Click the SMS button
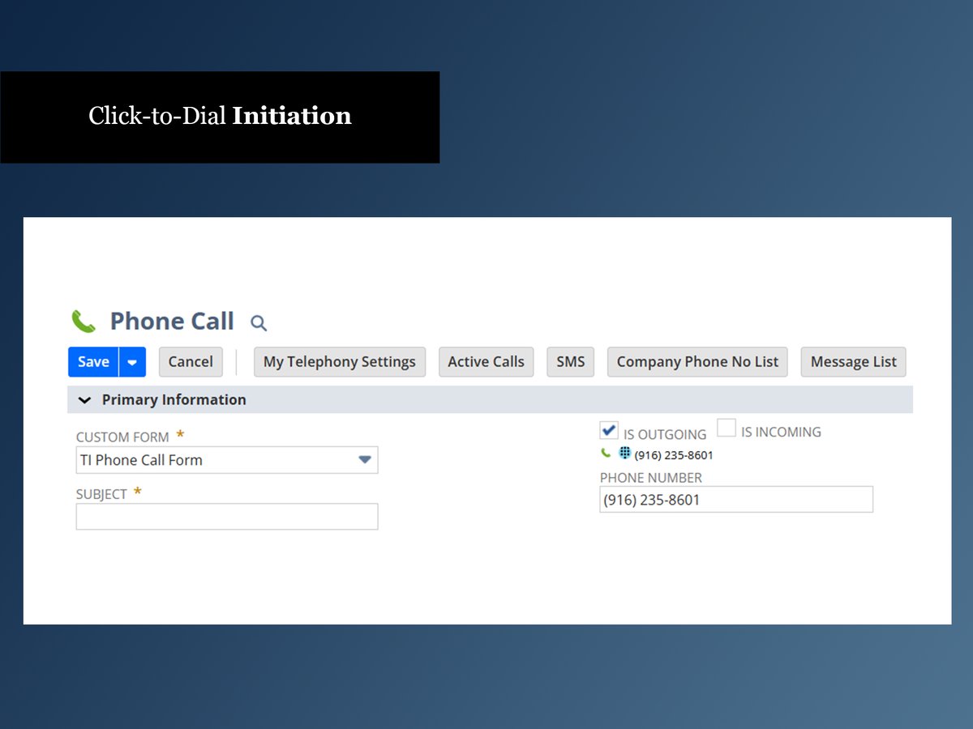This screenshot has height=729, width=973. (570, 362)
